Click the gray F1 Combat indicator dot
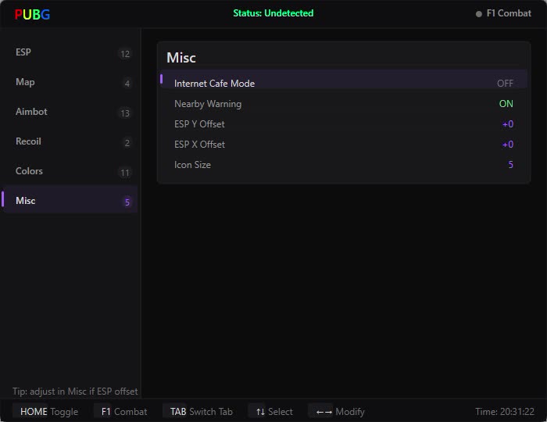This screenshot has height=422, width=547. click(x=478, y=14)
